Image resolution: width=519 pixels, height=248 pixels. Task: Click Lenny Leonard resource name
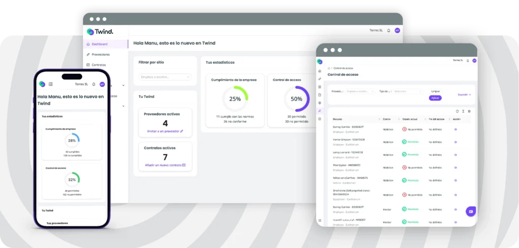click(x=348, y=153)
